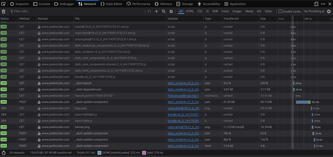
Task: Open the Performance tab
Action: point(138,4)
